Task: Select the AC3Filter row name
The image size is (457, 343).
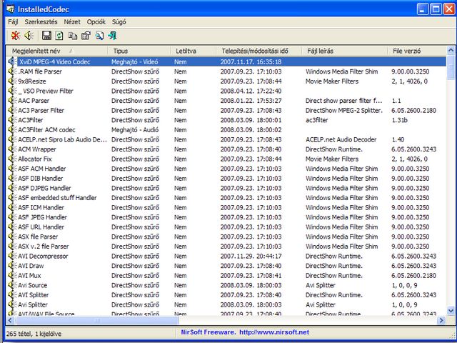Action: 31,120
